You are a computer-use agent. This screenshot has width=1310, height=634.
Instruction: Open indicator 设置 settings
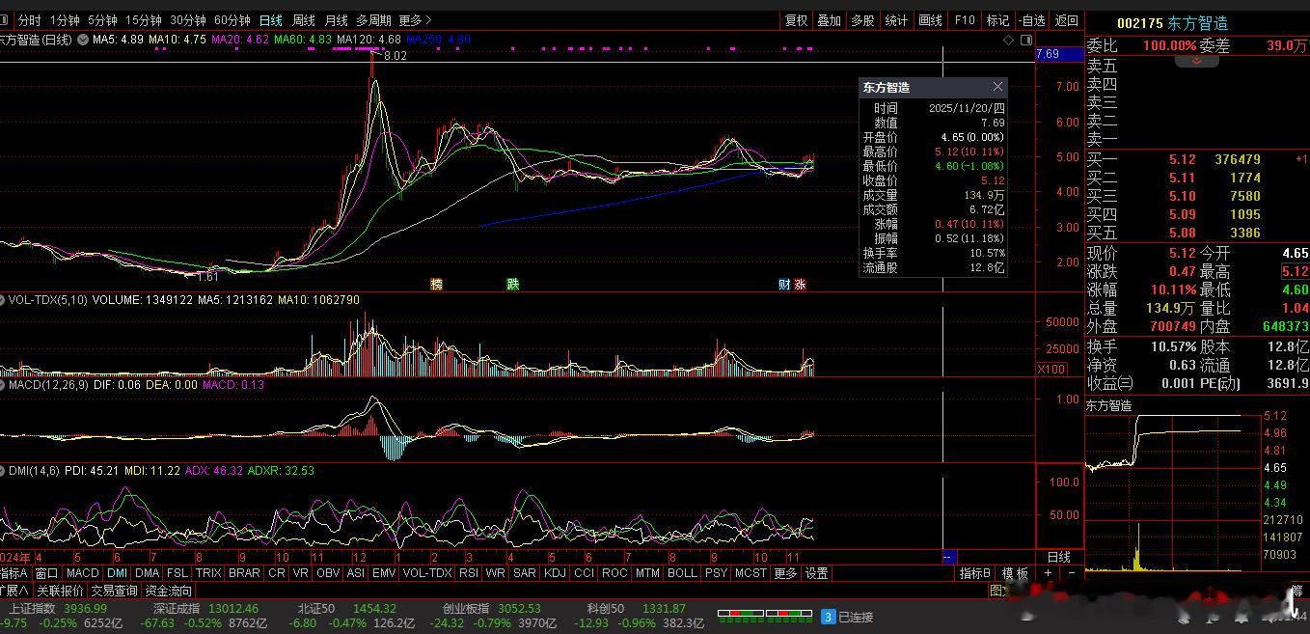pyautogui.click(x=817, y=572)
